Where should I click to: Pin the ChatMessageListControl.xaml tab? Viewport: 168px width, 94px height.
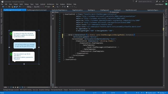coord(23,10)
